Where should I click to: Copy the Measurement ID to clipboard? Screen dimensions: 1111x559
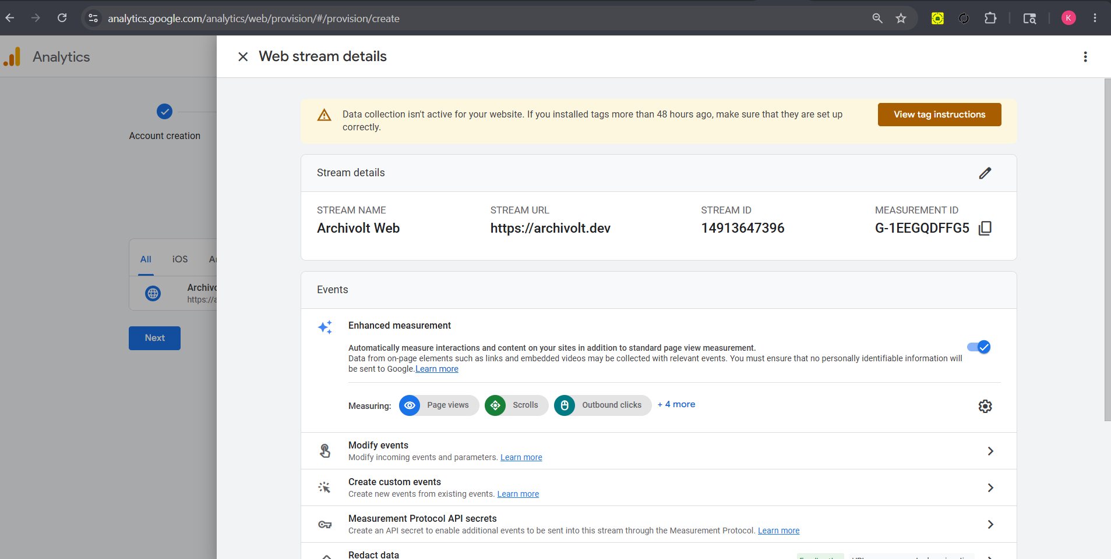point(985,228)
